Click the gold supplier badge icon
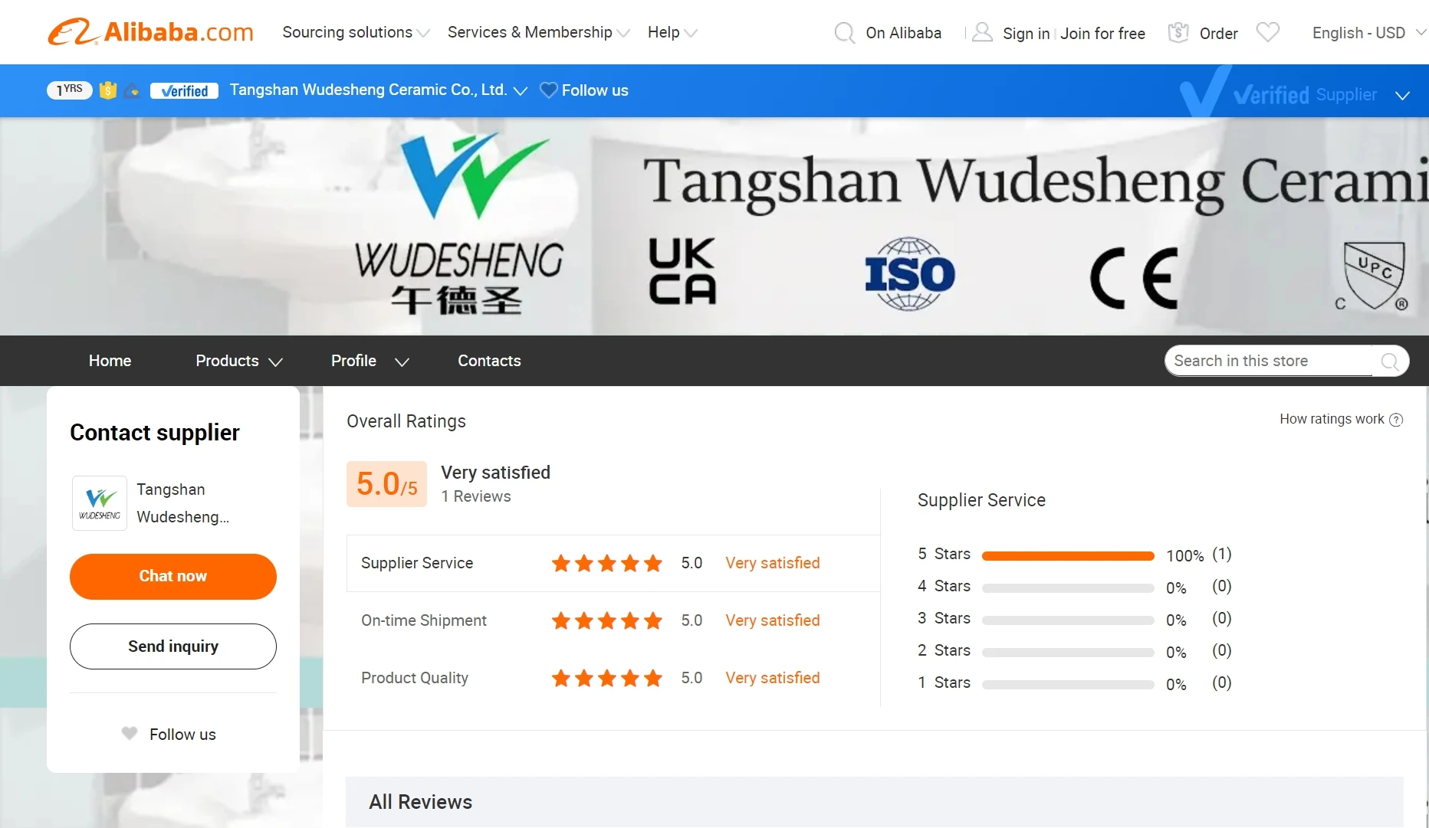 108,90
